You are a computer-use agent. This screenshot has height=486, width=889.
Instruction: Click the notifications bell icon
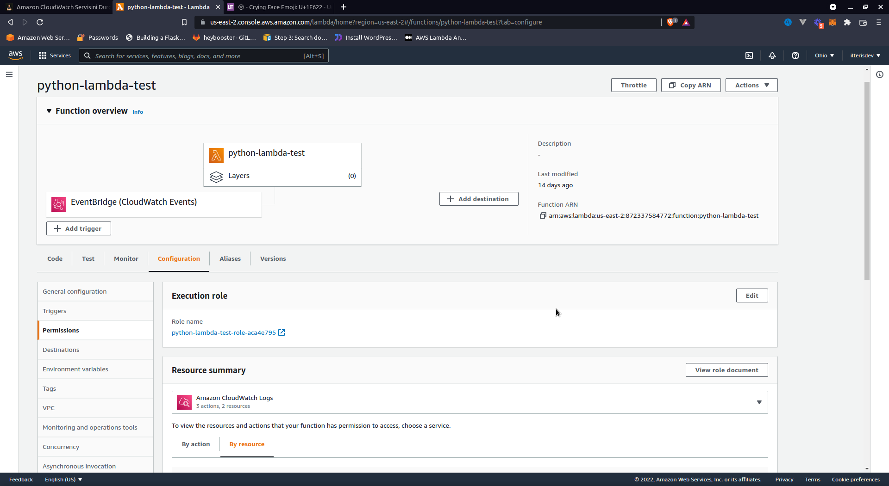point(772,55)
